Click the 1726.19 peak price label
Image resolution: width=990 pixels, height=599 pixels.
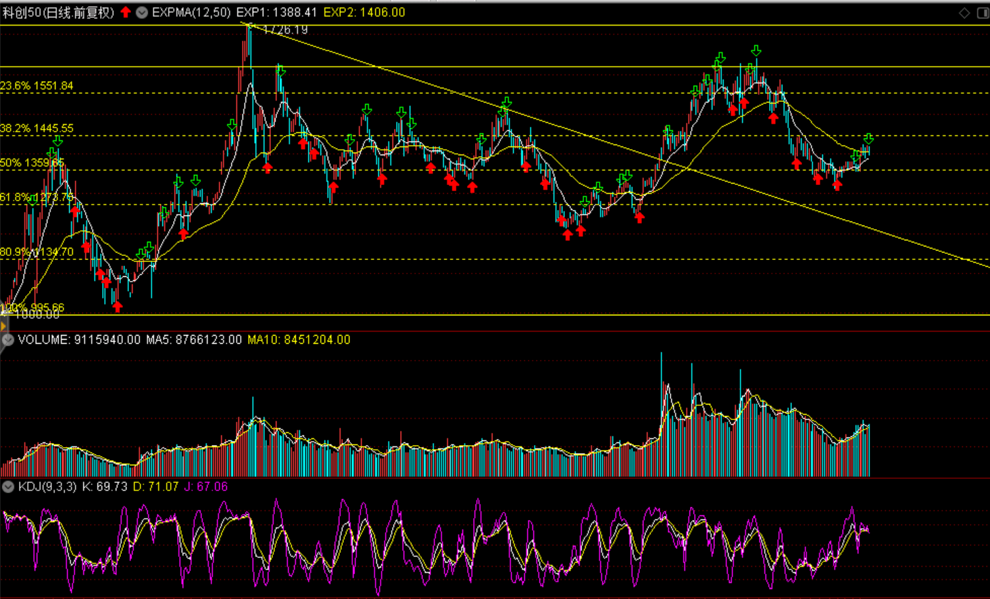(285, 30)
